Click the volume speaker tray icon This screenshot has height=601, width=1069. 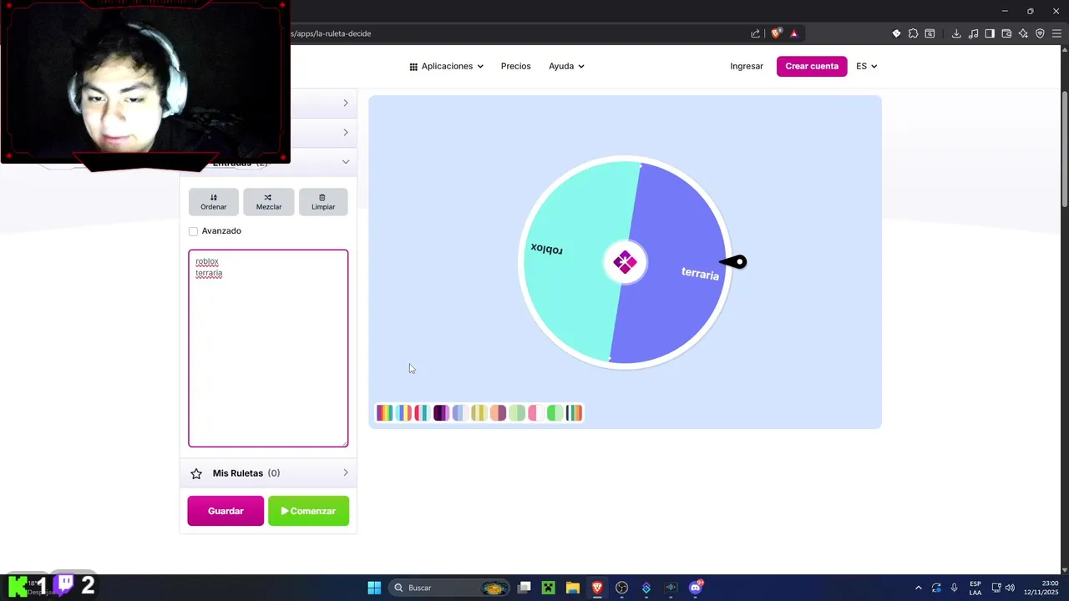point(1010,588)
